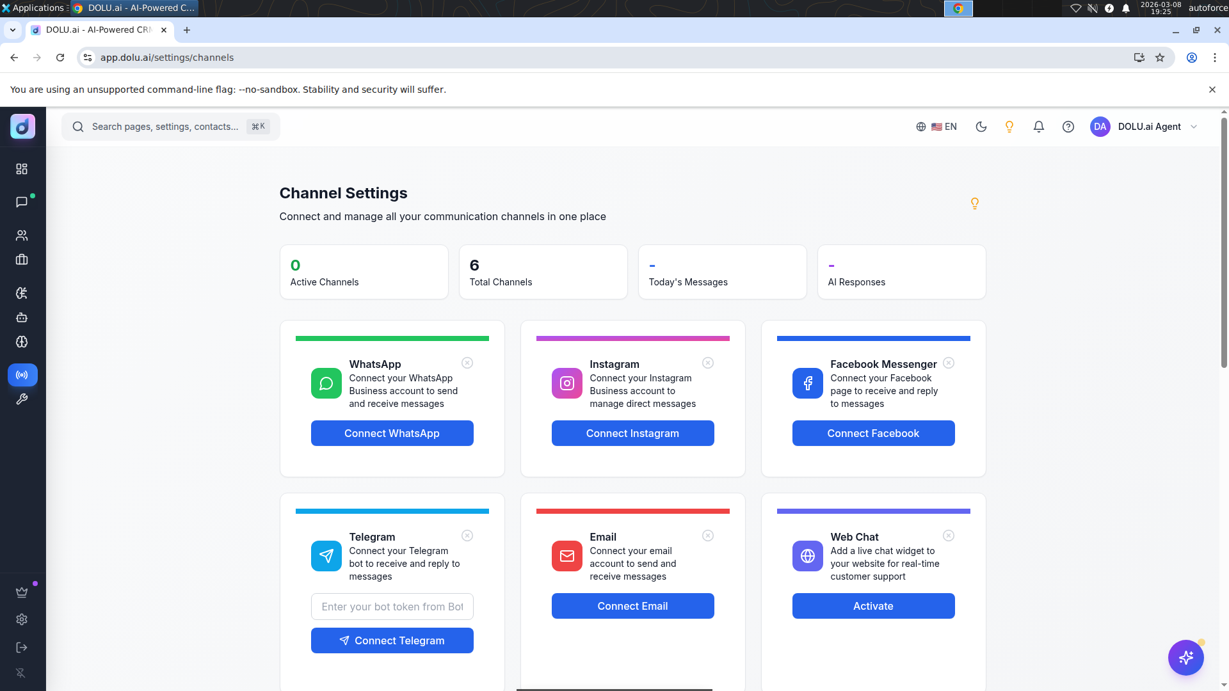Click the logout icon in sidebar
This screenshot has height=691, width=1229.
tap(22, 647)
